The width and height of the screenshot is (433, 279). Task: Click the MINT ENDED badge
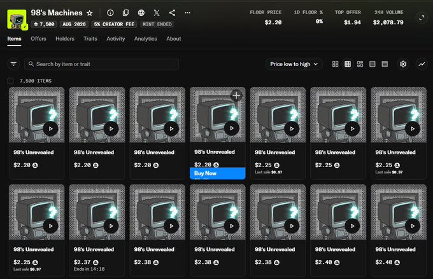pos(157,24)
